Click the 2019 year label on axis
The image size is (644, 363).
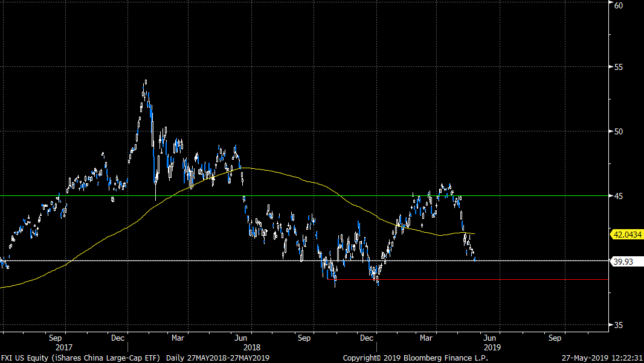coord(492,347)
